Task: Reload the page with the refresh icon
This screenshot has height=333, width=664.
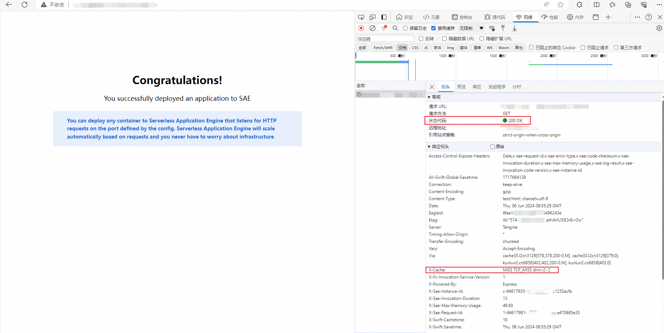Action: pyautogui.click(x=25, y=5)
